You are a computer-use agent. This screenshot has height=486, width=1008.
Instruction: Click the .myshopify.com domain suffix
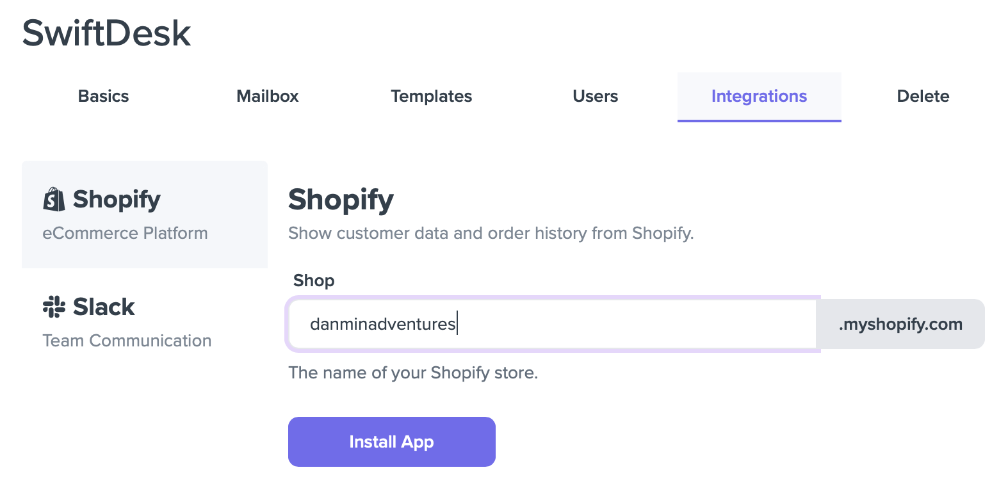(x=900, y=324)
